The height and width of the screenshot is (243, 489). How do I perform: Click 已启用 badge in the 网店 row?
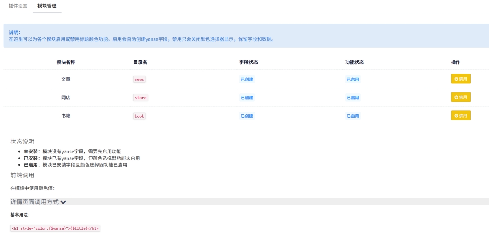coord(353,98)
